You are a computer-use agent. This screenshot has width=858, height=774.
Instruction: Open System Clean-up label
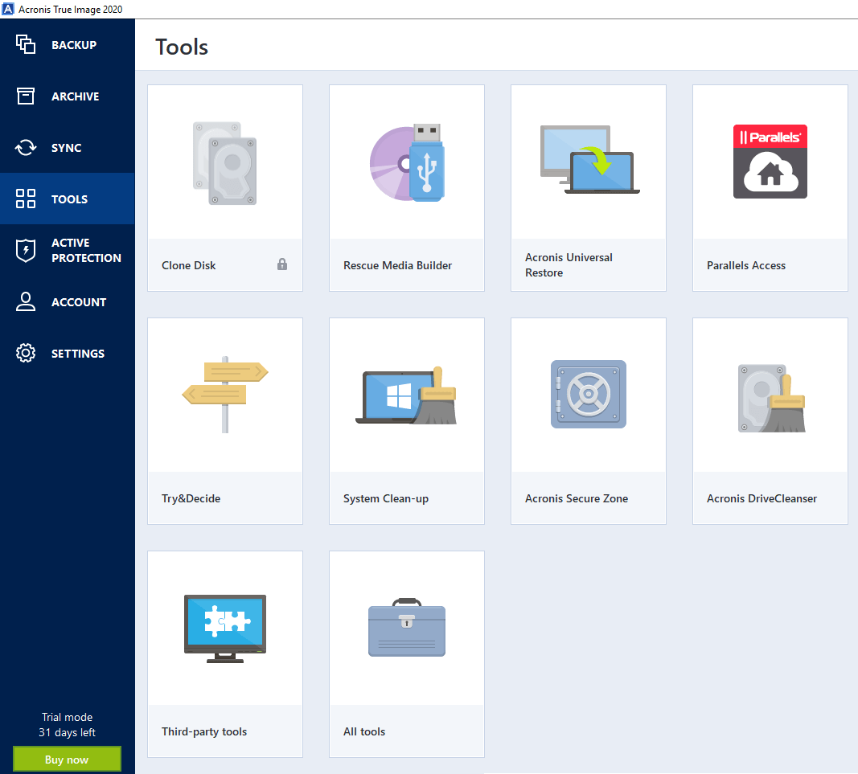point(386,498)
